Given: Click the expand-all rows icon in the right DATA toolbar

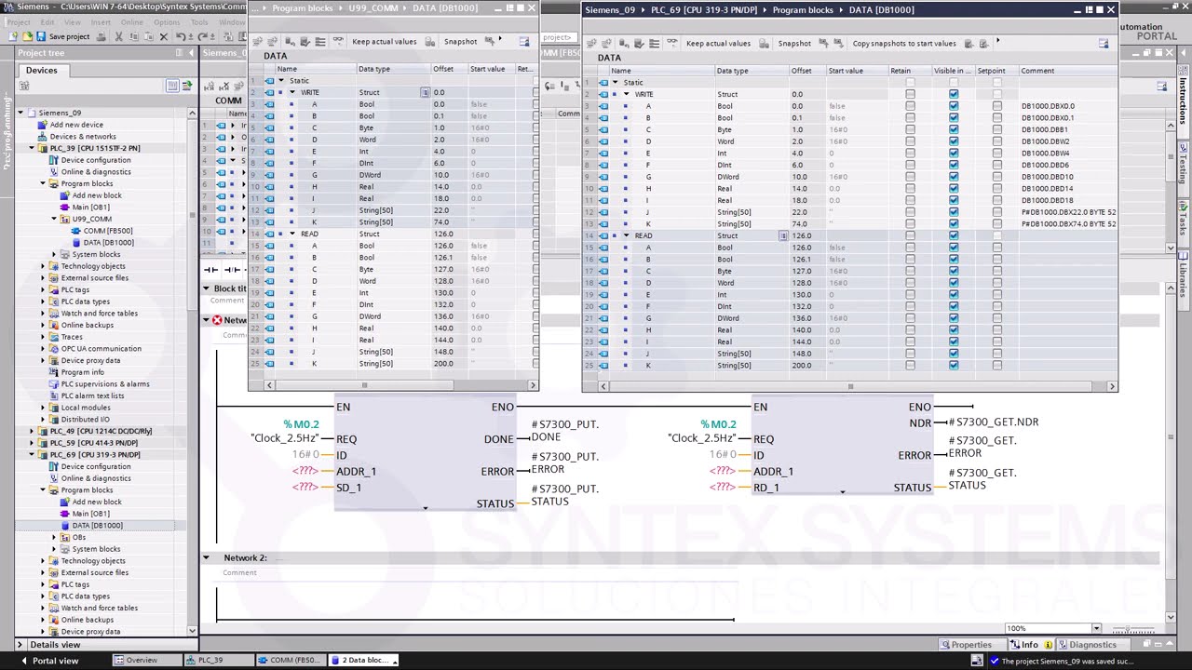Looking at the screenshot, I should (x=656, y=43).
